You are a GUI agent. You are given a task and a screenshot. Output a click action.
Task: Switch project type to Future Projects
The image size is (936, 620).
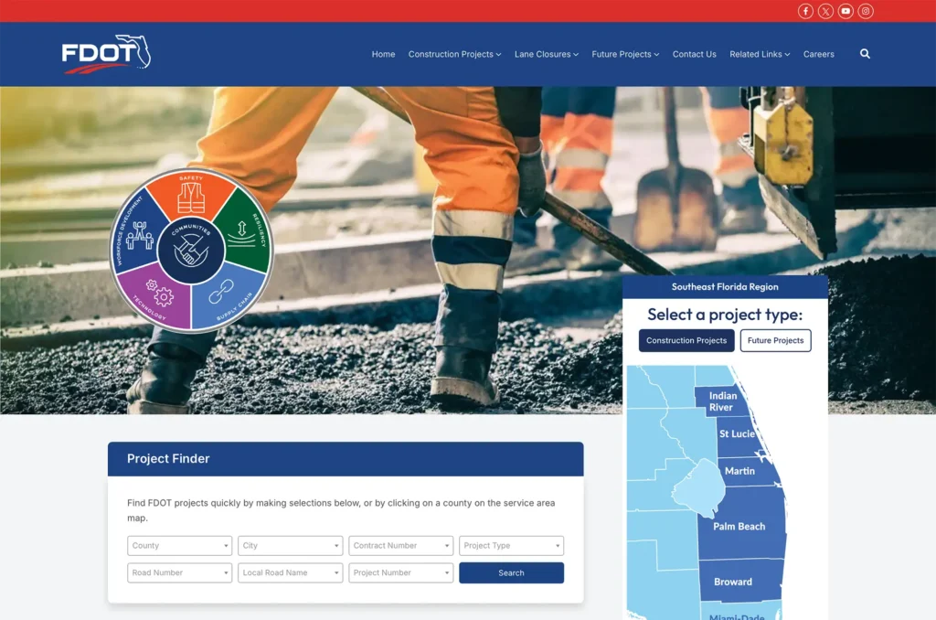pos(775,340)
